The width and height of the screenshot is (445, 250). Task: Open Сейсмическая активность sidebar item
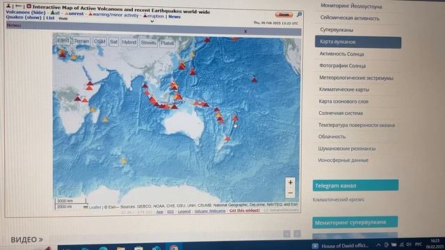coord(350,18)
